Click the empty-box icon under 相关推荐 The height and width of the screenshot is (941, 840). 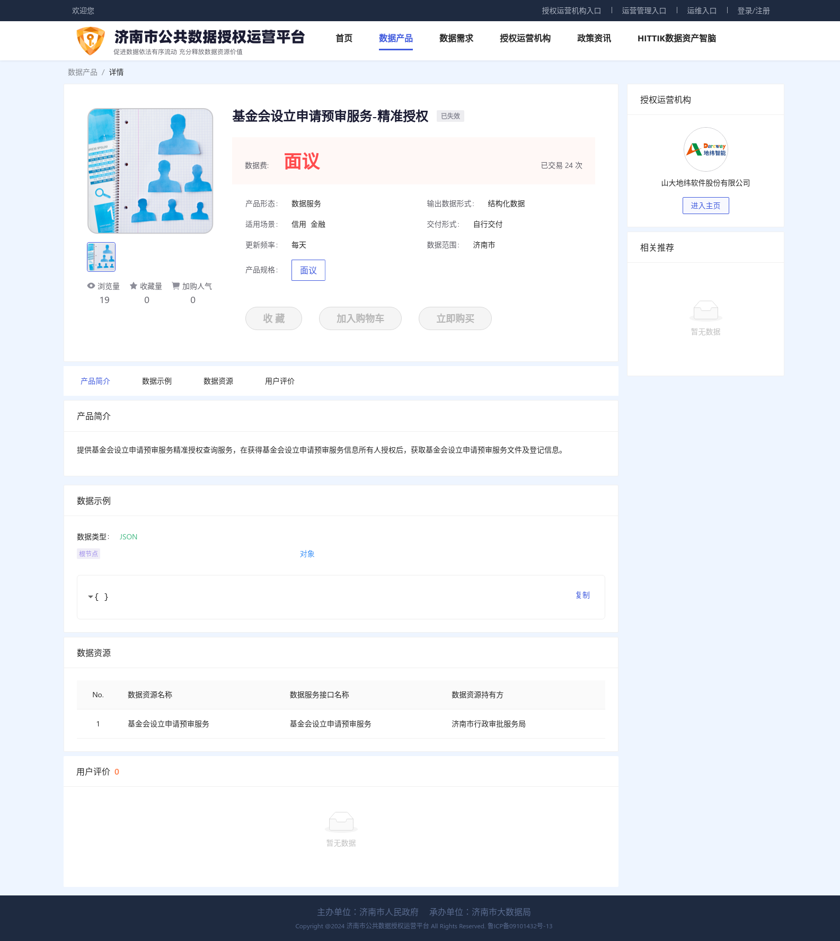[705, 310]
